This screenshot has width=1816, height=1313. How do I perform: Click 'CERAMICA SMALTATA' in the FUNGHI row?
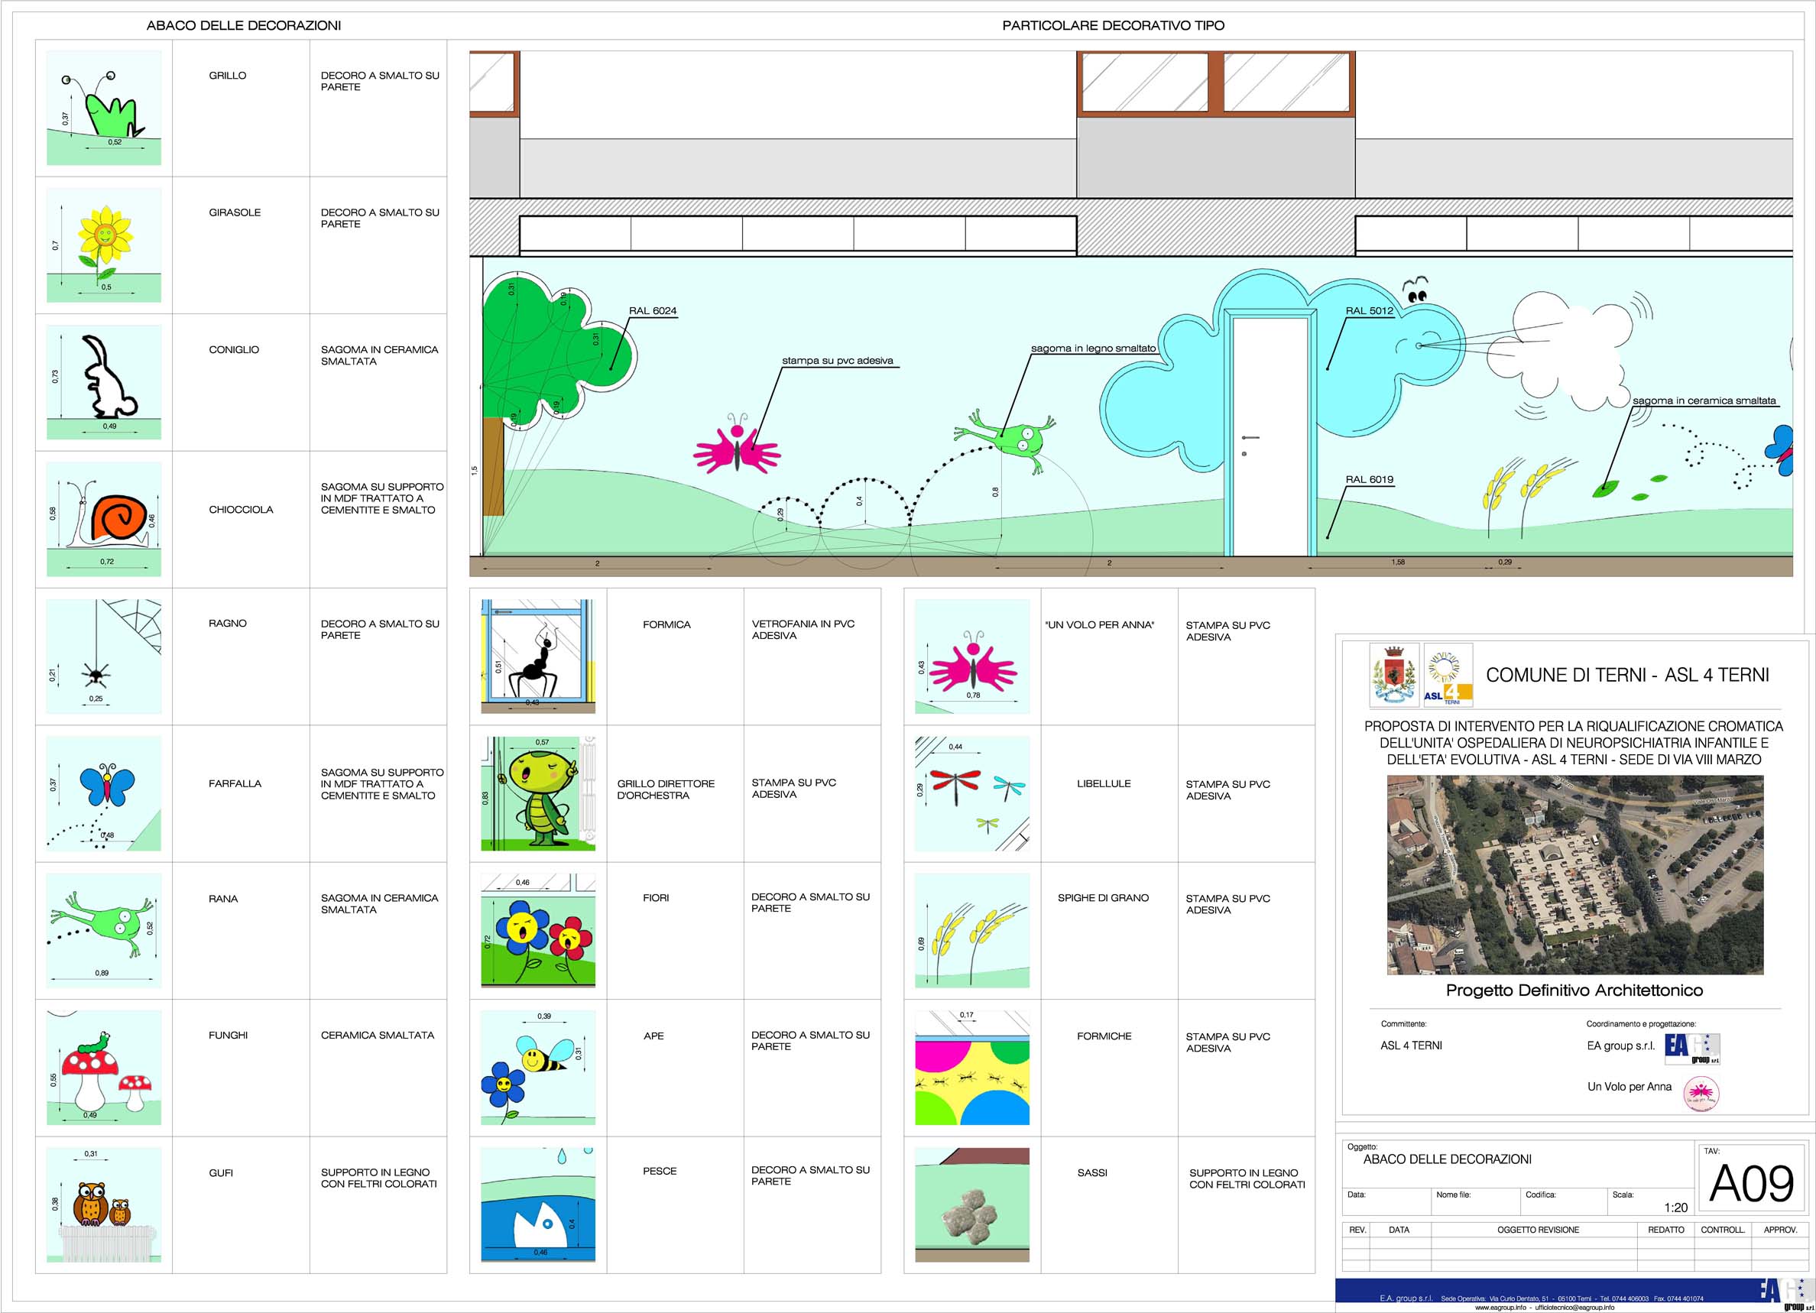point(377,1035)
